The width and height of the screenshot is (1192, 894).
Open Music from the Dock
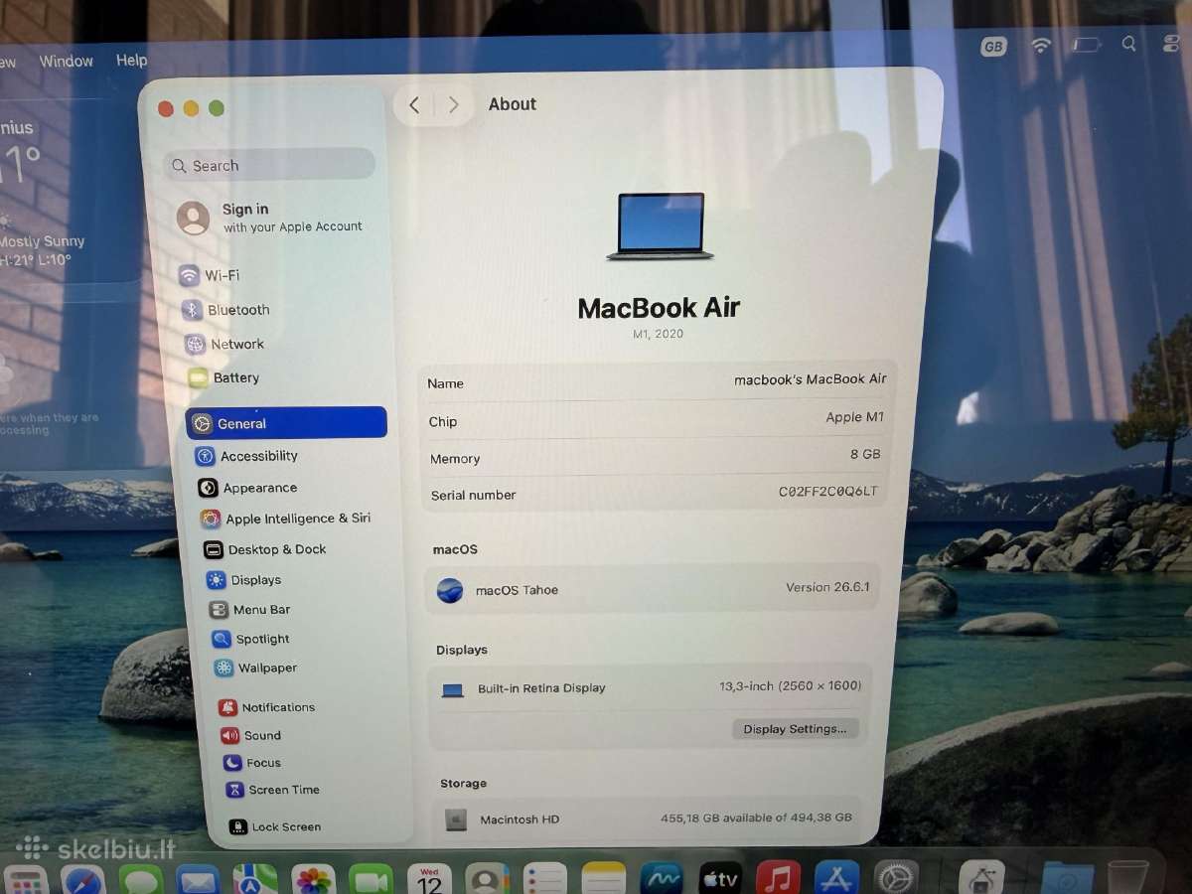(778, 879)
